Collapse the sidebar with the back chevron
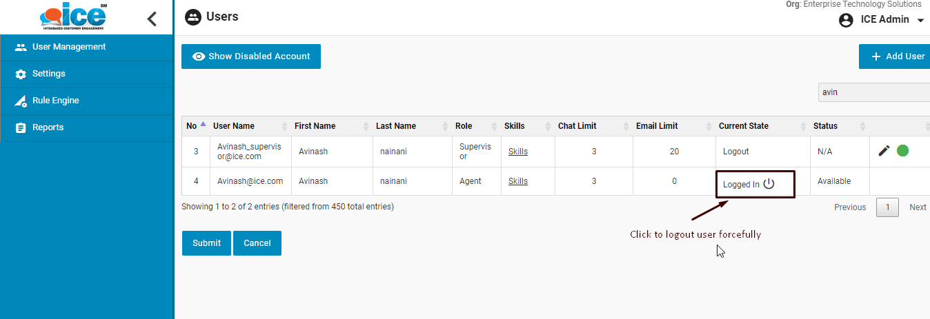The image size is (930, 319). pos(152,19)
